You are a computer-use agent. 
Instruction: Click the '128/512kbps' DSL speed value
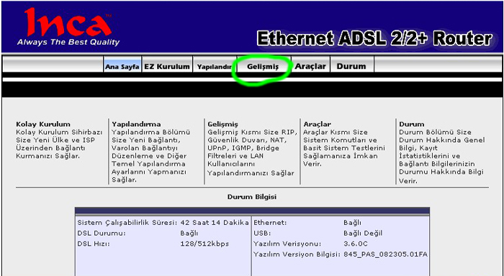[x=204, y=244]
